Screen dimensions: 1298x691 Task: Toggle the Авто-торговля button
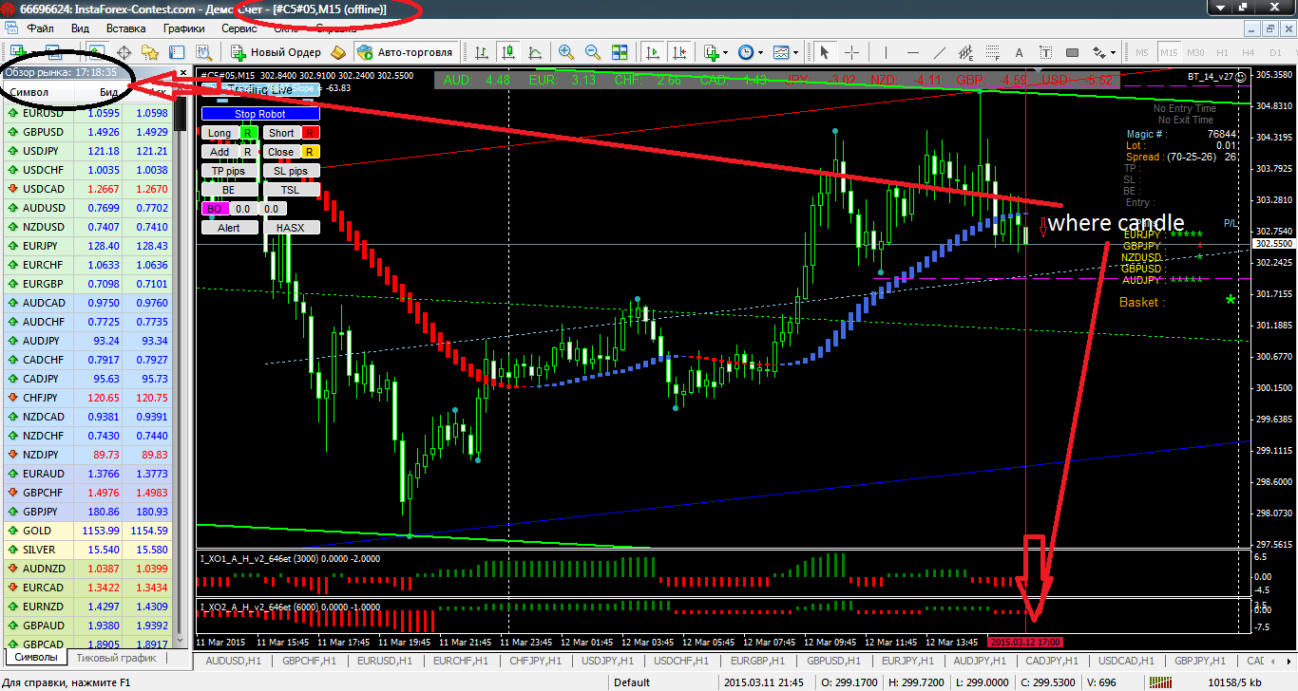pyautogui.click(x=407, y=51)
